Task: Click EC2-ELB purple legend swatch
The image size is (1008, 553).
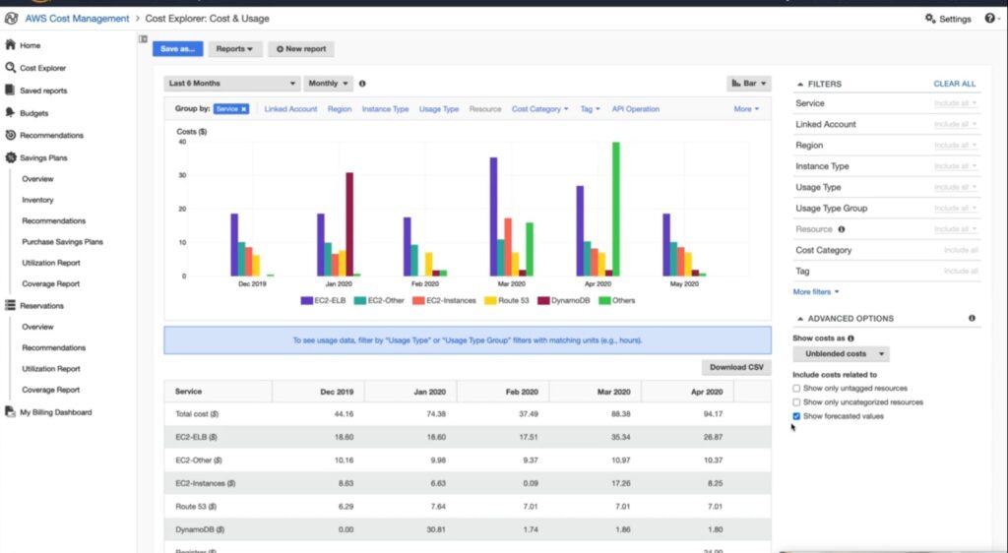Action: pyautogui.click(x=307, y=300)
